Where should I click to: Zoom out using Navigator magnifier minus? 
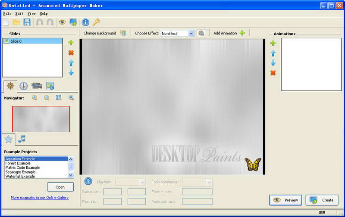pyautogui.click(x=47, y=97)
